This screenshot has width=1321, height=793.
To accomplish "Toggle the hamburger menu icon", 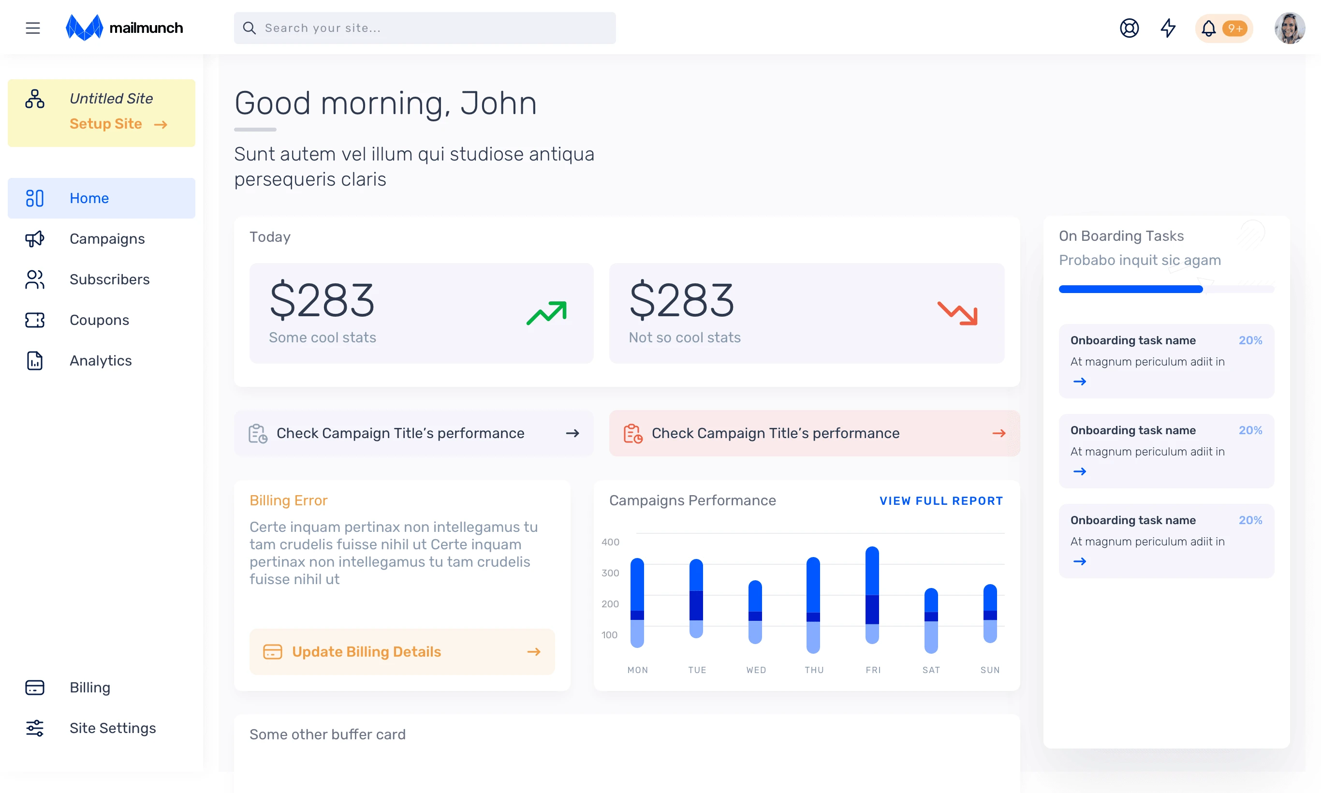I will (32, 28).
